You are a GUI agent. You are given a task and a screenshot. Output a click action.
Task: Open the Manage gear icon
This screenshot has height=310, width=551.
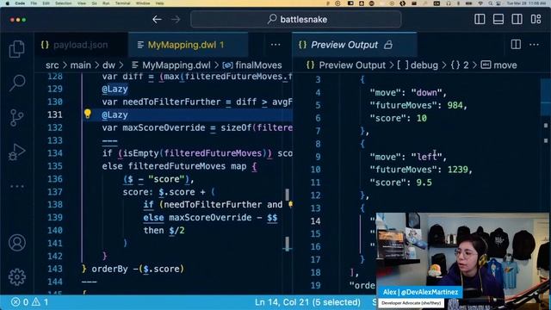[17, 277]
